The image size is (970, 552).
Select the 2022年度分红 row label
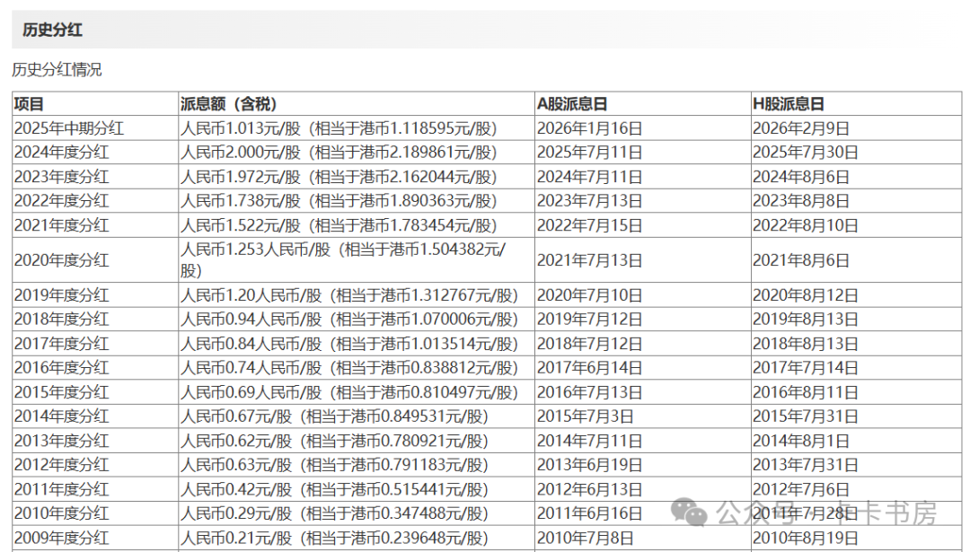pos(62,201)
